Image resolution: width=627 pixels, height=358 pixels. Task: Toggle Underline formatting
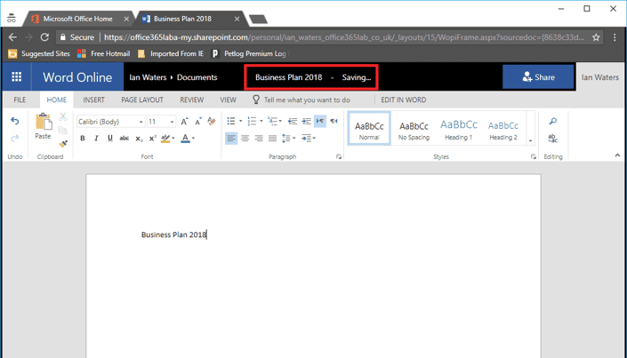[110, 139]
